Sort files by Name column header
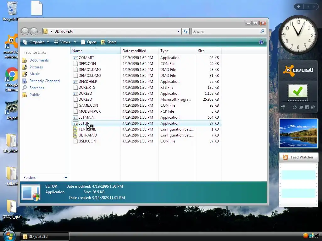Screen dimensions: 322x241 (96, 51)
